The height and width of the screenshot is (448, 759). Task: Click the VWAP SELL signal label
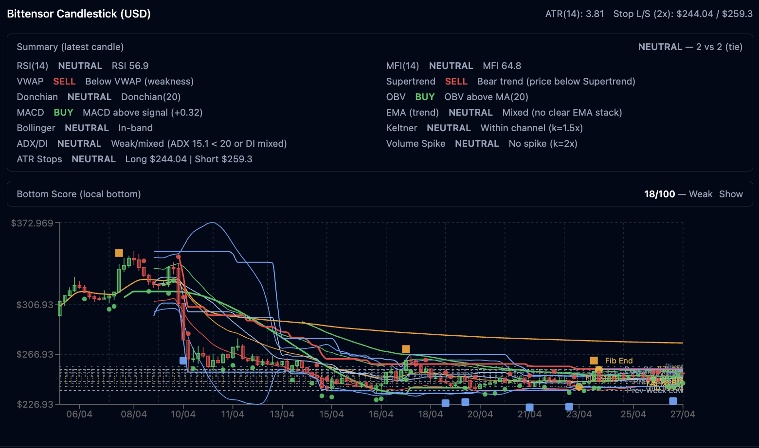click(x=64, y=81)
